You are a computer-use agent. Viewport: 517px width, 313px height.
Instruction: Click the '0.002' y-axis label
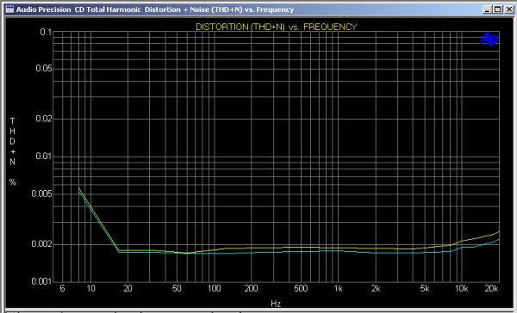41,244
